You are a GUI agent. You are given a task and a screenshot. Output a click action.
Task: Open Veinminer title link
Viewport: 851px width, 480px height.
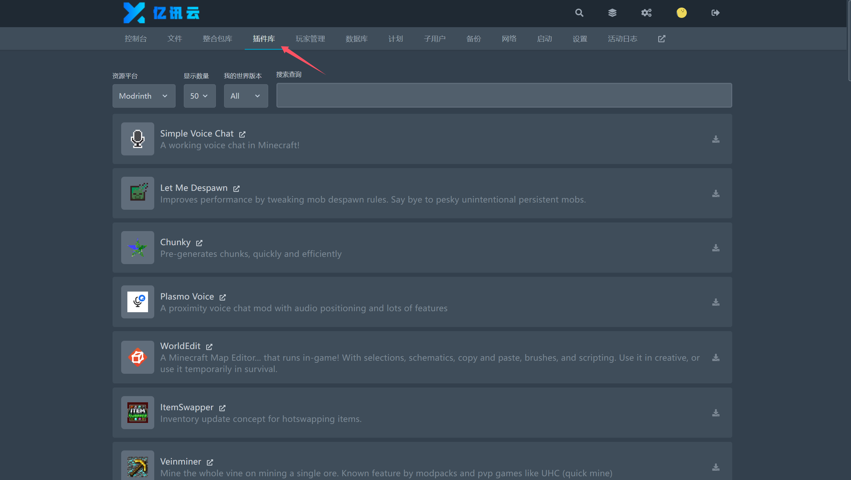click(180, 461)
